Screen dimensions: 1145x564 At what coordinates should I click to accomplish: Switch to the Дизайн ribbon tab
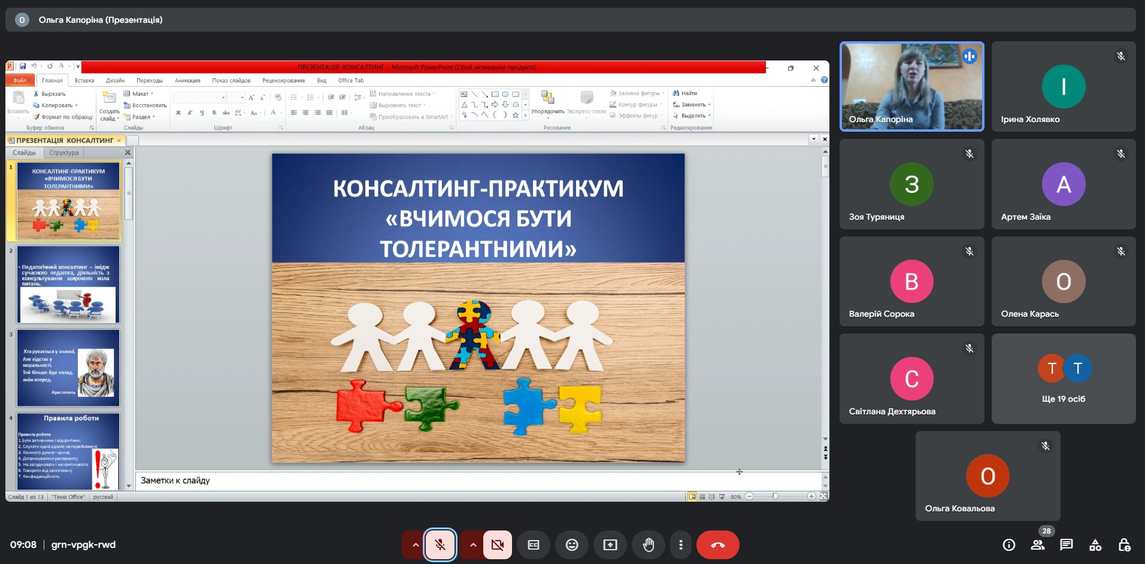coord(115,80)
